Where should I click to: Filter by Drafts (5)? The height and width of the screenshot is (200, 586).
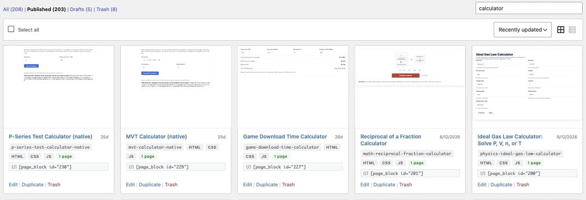(x=81, y=9)
